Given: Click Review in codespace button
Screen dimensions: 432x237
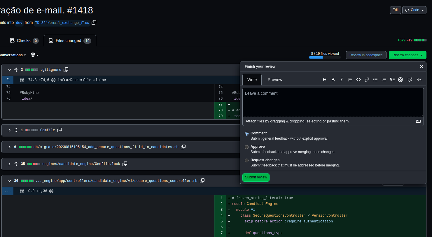Looking at the screenshot, I should pos(366,55).
